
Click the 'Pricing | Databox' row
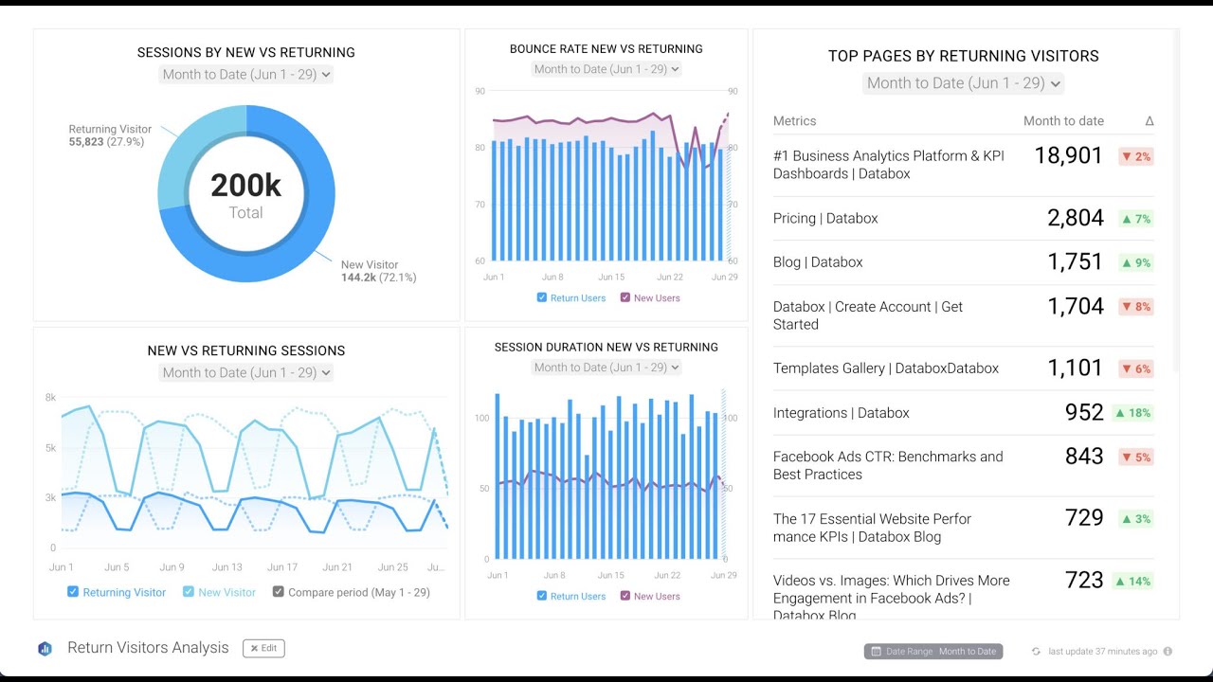(x=964, y=219)
